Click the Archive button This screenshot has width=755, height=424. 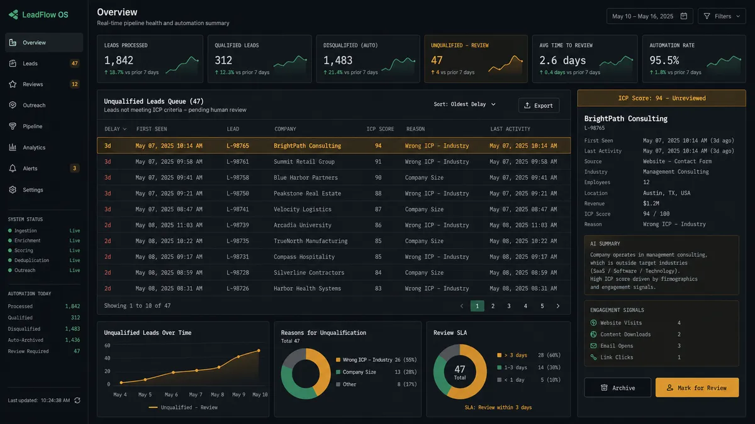(x=617, y=388)
